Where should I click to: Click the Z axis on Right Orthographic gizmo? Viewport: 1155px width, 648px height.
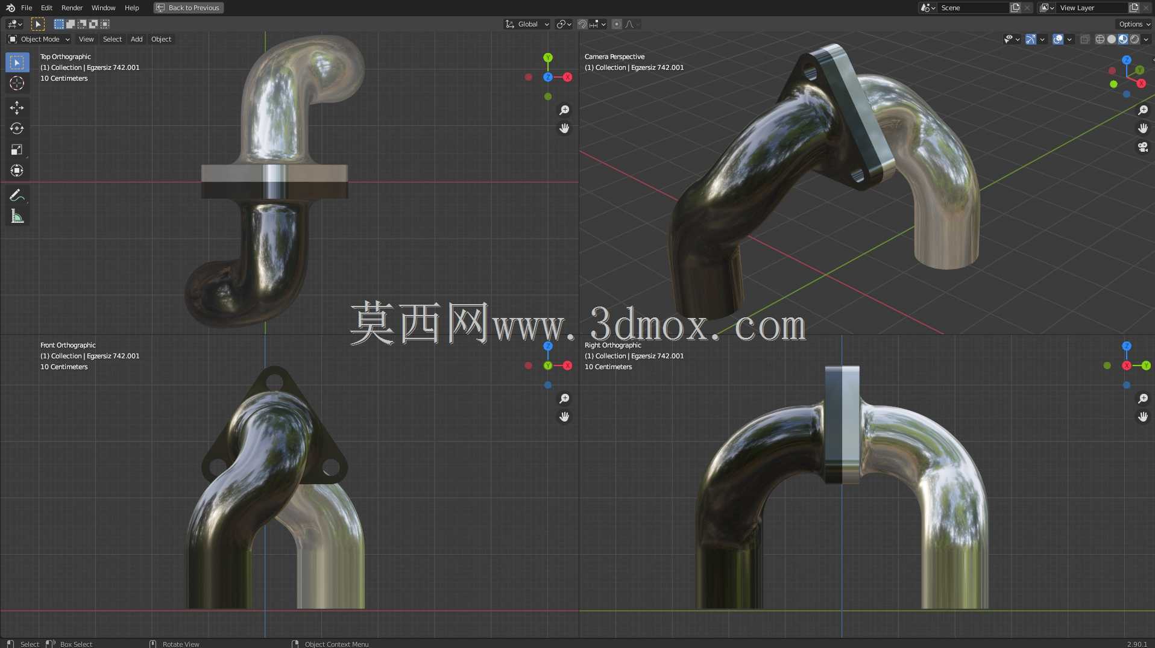pyautogui.click(x=1127, y=346)
